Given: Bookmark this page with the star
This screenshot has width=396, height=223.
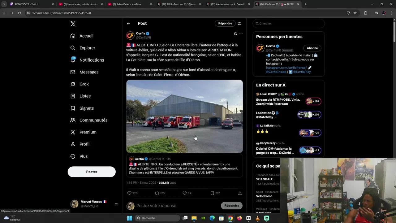Looking at the screenshot, I should (x=355, y=13).
